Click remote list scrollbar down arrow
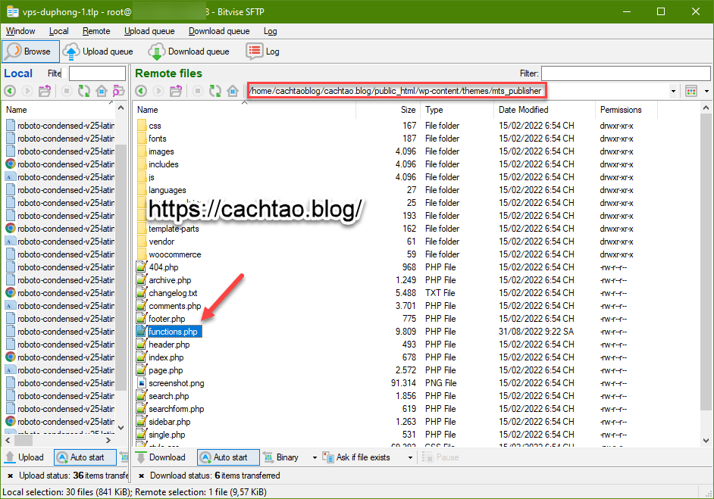Screen dimensions: 714x499 pos(706,441)
